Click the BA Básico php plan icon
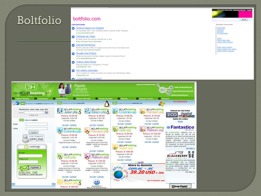This screenshot has width=261, height=196. tap(87, 111)
